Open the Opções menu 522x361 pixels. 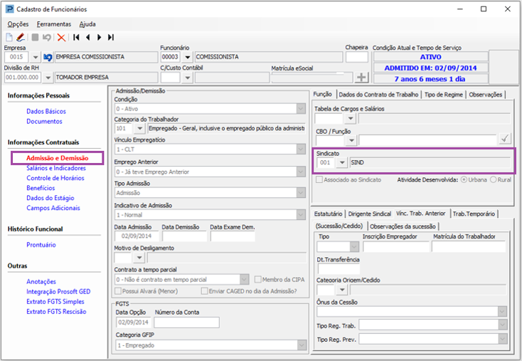pos(18,24)
